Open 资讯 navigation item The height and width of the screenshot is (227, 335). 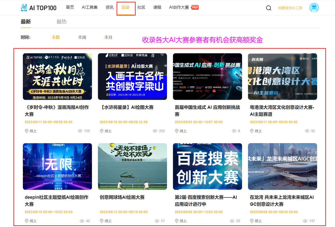click(x=109, y=8)
